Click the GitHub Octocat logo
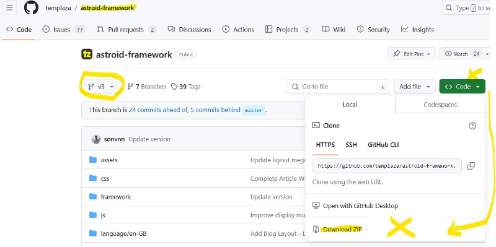This screenshot has height=247, width=496. (x=31, y=7)
